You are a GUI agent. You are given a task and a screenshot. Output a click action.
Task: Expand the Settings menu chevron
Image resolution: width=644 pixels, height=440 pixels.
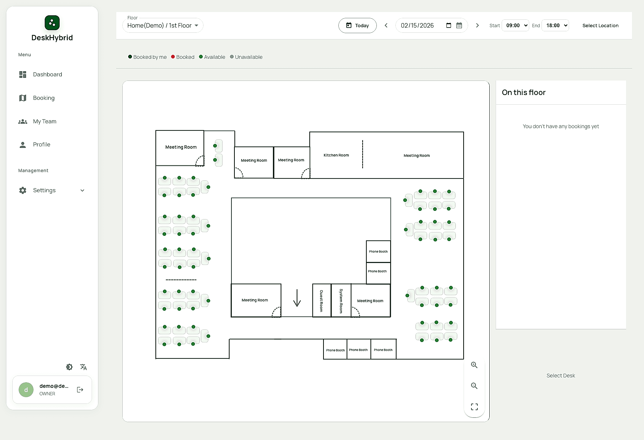point(82,190)
